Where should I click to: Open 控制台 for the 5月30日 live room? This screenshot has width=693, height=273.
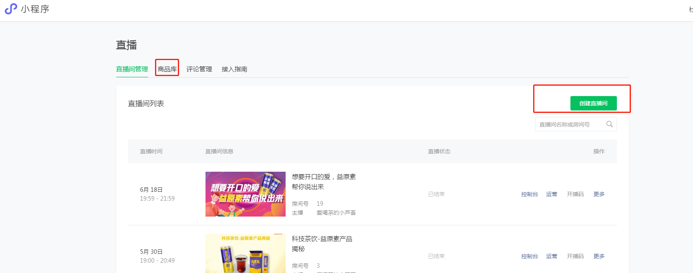click(529, 256)
